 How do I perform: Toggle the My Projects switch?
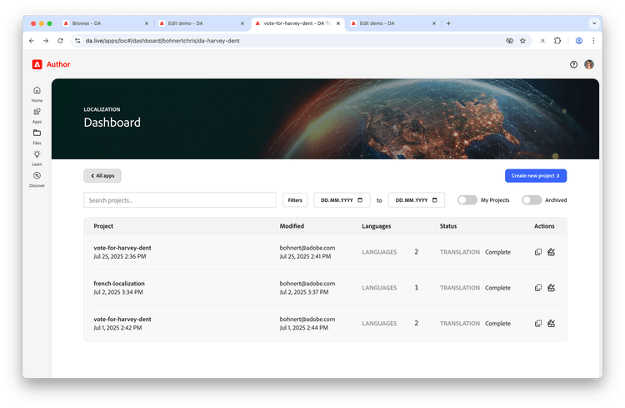467,200
